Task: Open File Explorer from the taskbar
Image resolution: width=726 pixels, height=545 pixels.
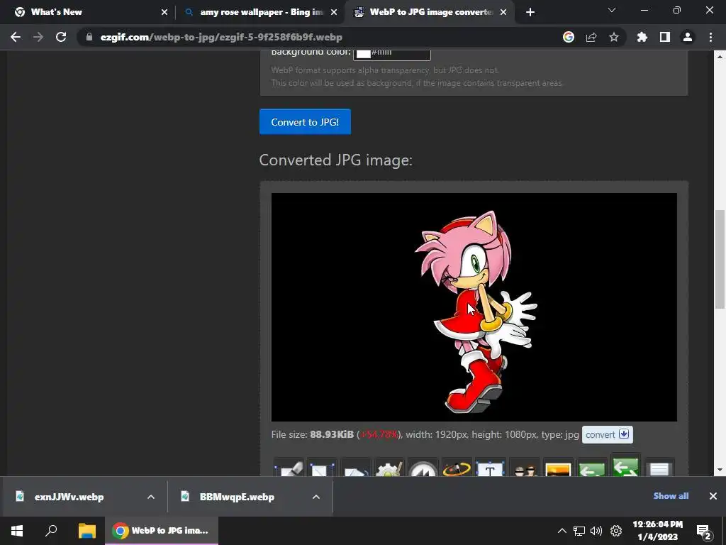Action: (x=86, y=531)
